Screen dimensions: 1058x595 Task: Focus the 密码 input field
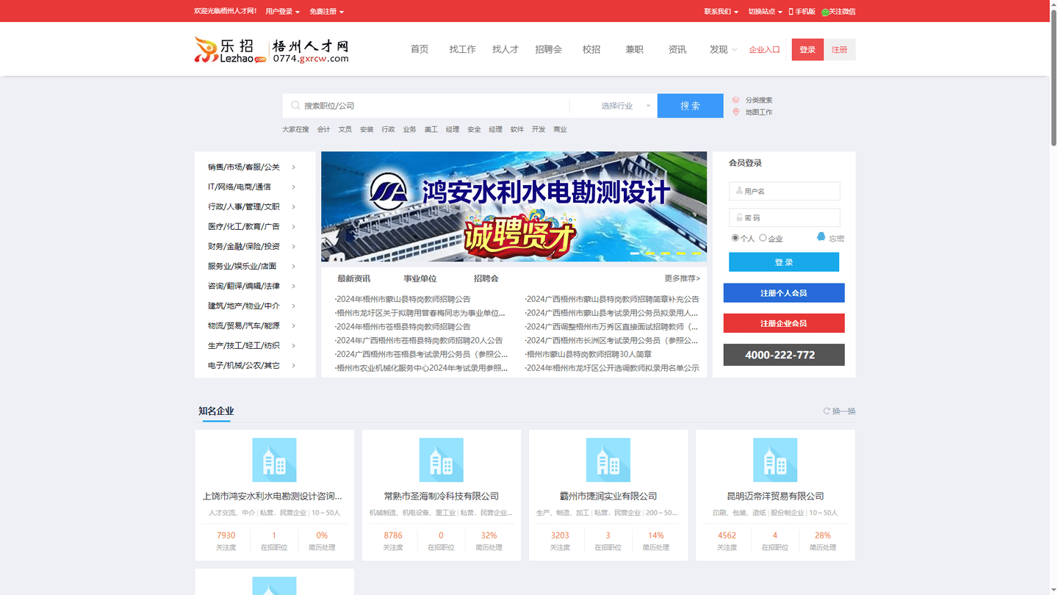(x=784, y=217)
